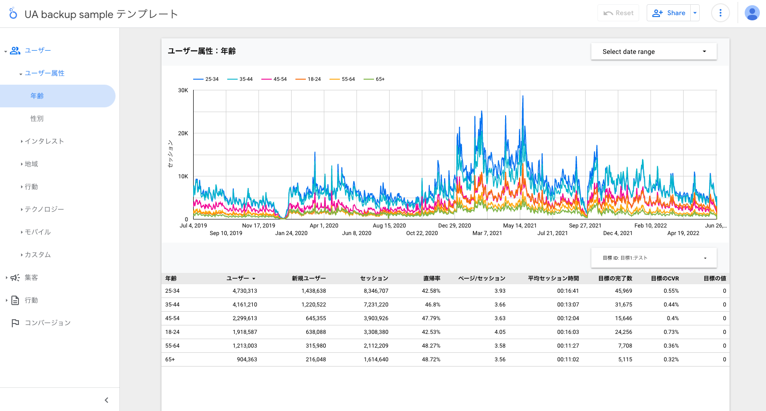766x411 pixels.
Task: Select the 年齢 page in sidebar
Action: click(x=58, y=96)
